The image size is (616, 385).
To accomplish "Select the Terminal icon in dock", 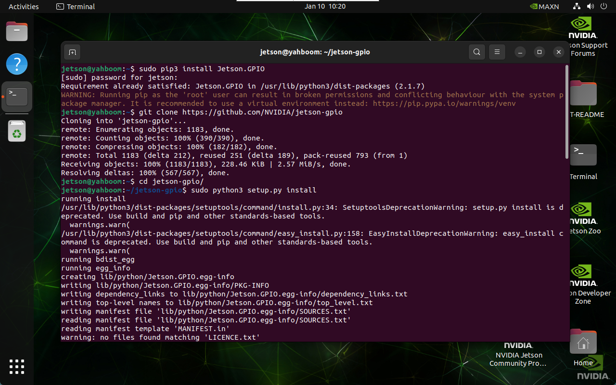I will tap(17, 96).
